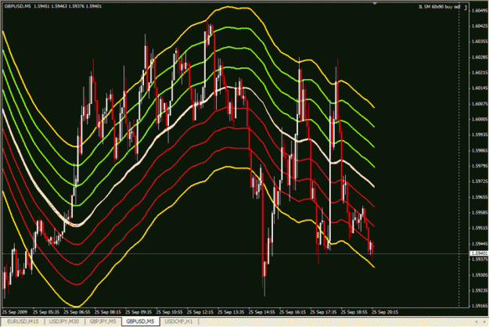This screenshot has height=327, width=489.
Task: Click the 1.60005 price on the scale
Action: click(x=480, y=119)
